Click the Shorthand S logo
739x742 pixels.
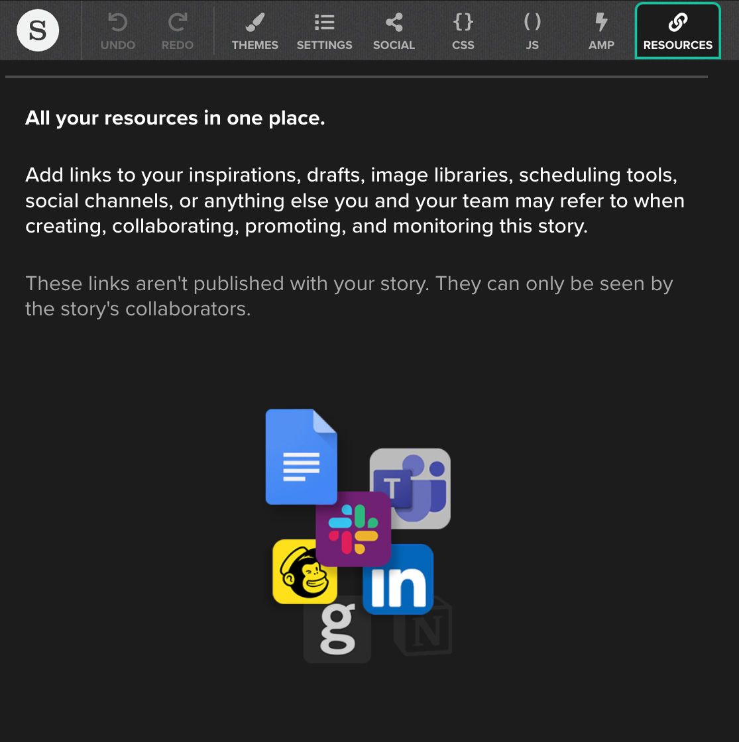pyautogui.click(x=38, y=30)
